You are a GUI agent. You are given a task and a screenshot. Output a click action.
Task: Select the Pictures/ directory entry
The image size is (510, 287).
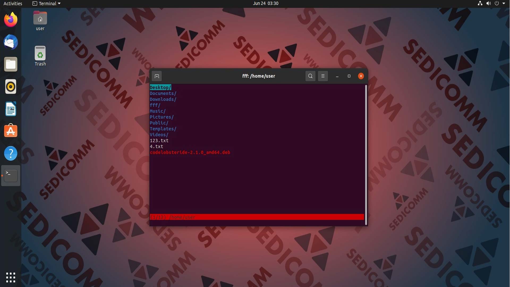click(x=162, y=117)
